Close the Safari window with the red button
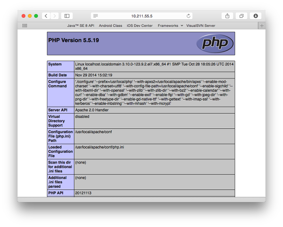The image size is (283, 227). click(24, 16)
